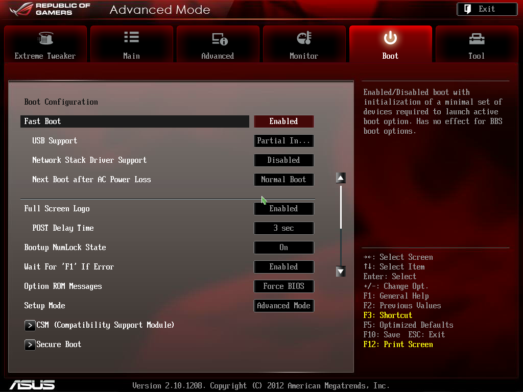Click the Exit button
523x392 pixels.
pos(487,9)
